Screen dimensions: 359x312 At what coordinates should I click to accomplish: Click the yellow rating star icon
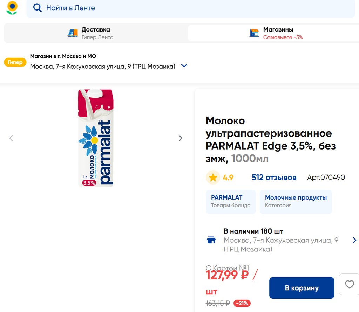[x=213, y=178]
